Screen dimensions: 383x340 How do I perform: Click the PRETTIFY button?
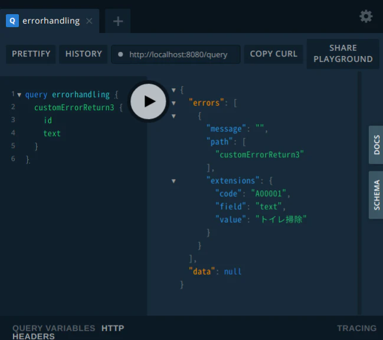click(31, 54)
